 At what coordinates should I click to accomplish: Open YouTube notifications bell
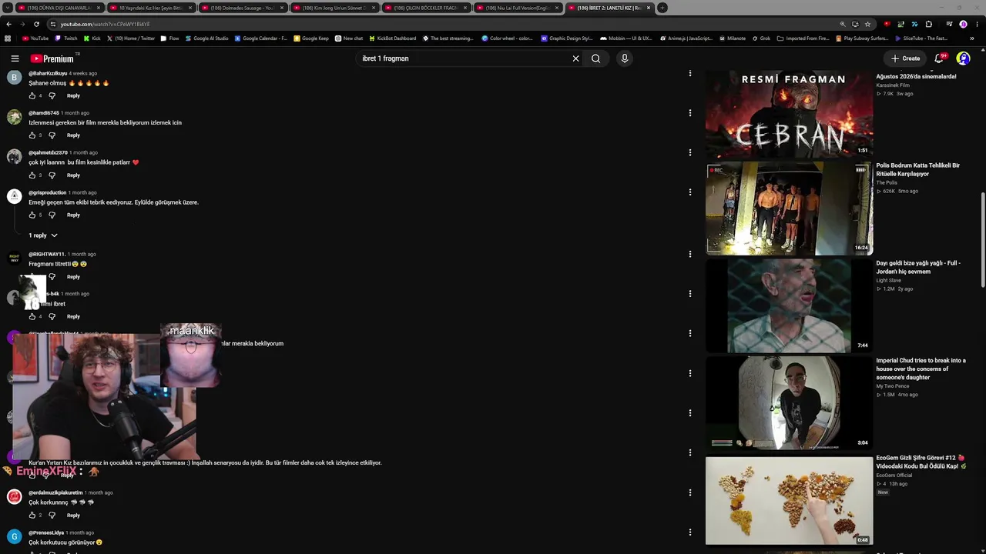(x=939, y=58)
